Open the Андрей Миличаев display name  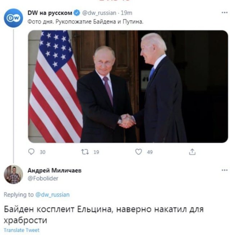(55, 170)
